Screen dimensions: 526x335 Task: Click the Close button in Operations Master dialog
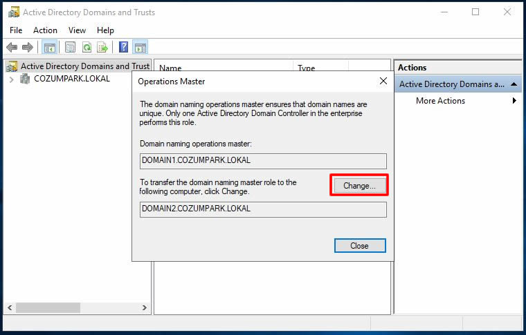(360, 246)
